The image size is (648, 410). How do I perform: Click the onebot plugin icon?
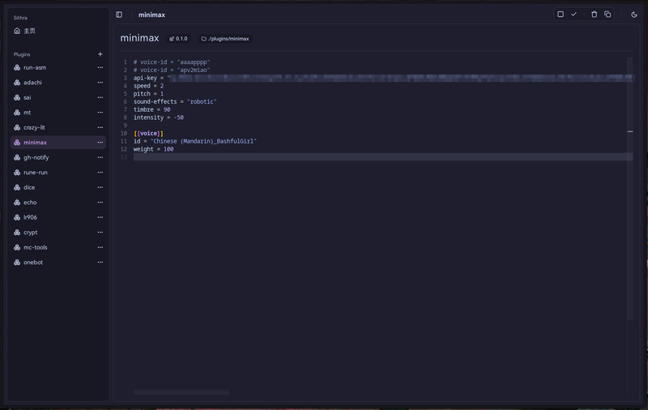17,263
